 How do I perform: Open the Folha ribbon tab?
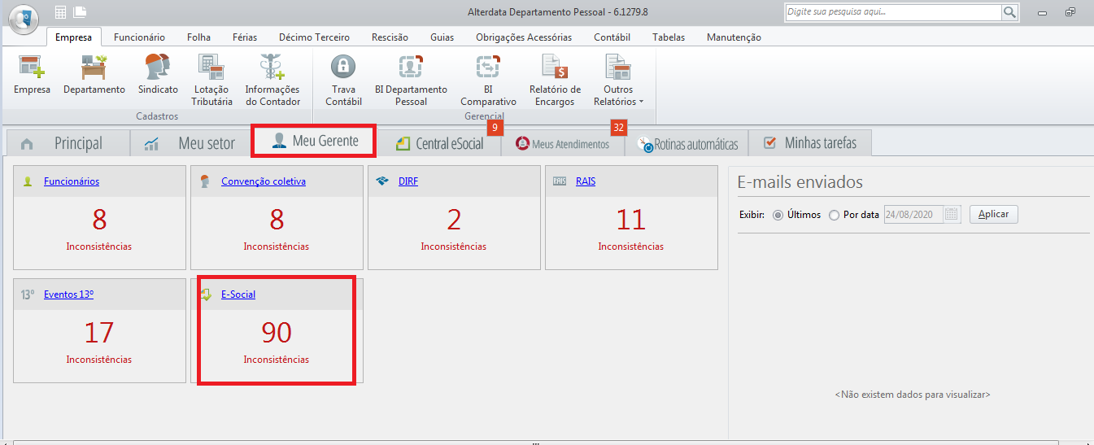(x=198, y=37)
